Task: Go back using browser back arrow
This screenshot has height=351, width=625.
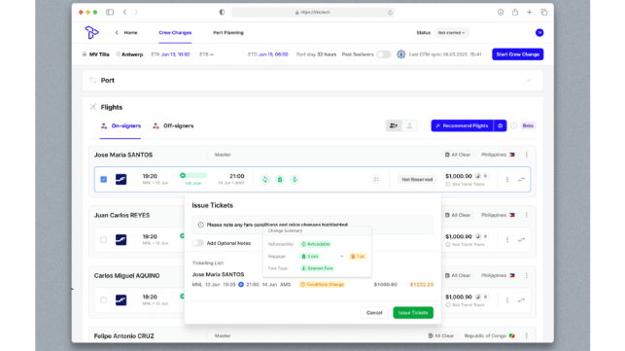Action: (x=124, y=12)
